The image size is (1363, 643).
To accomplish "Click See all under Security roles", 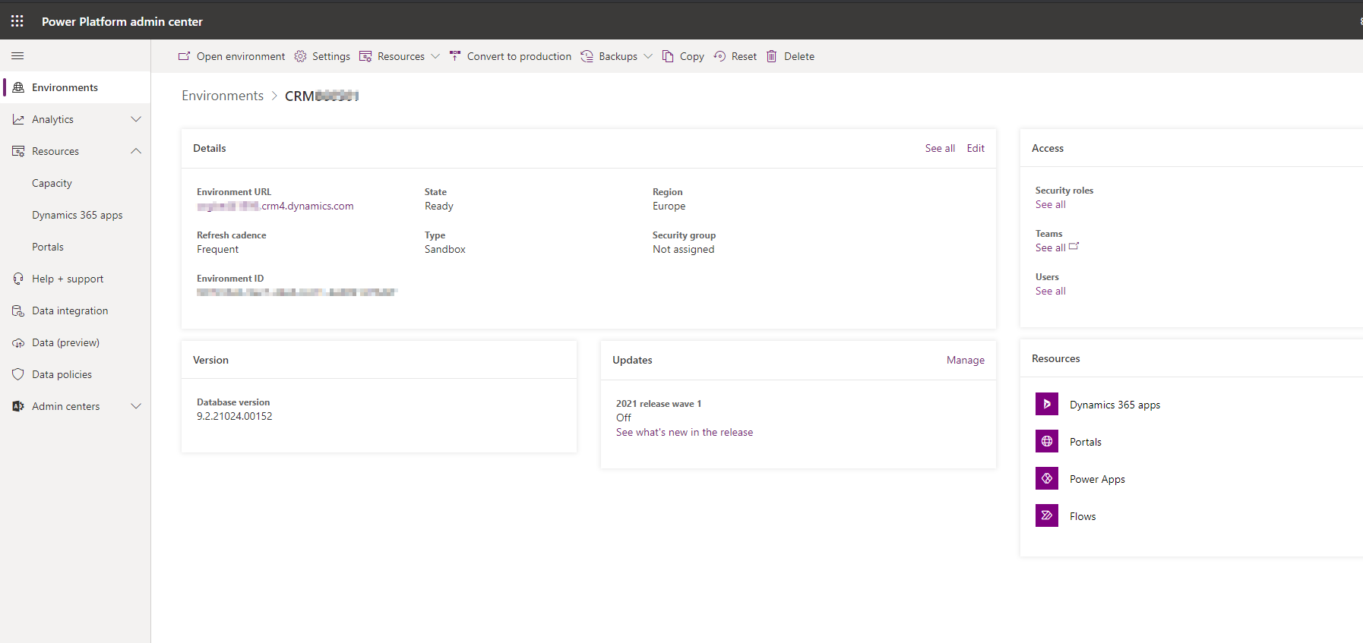I will (x=1051, y=204).
